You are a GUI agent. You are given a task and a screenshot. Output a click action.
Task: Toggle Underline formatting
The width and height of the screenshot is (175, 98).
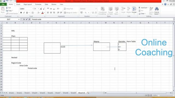[x=27, y=13]
